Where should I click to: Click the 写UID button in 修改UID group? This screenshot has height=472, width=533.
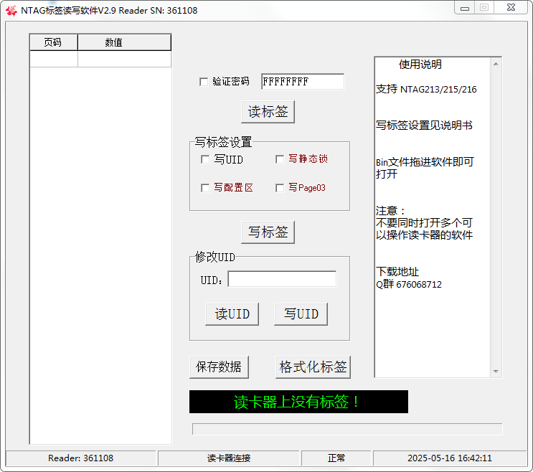click(x=301, y=314)
